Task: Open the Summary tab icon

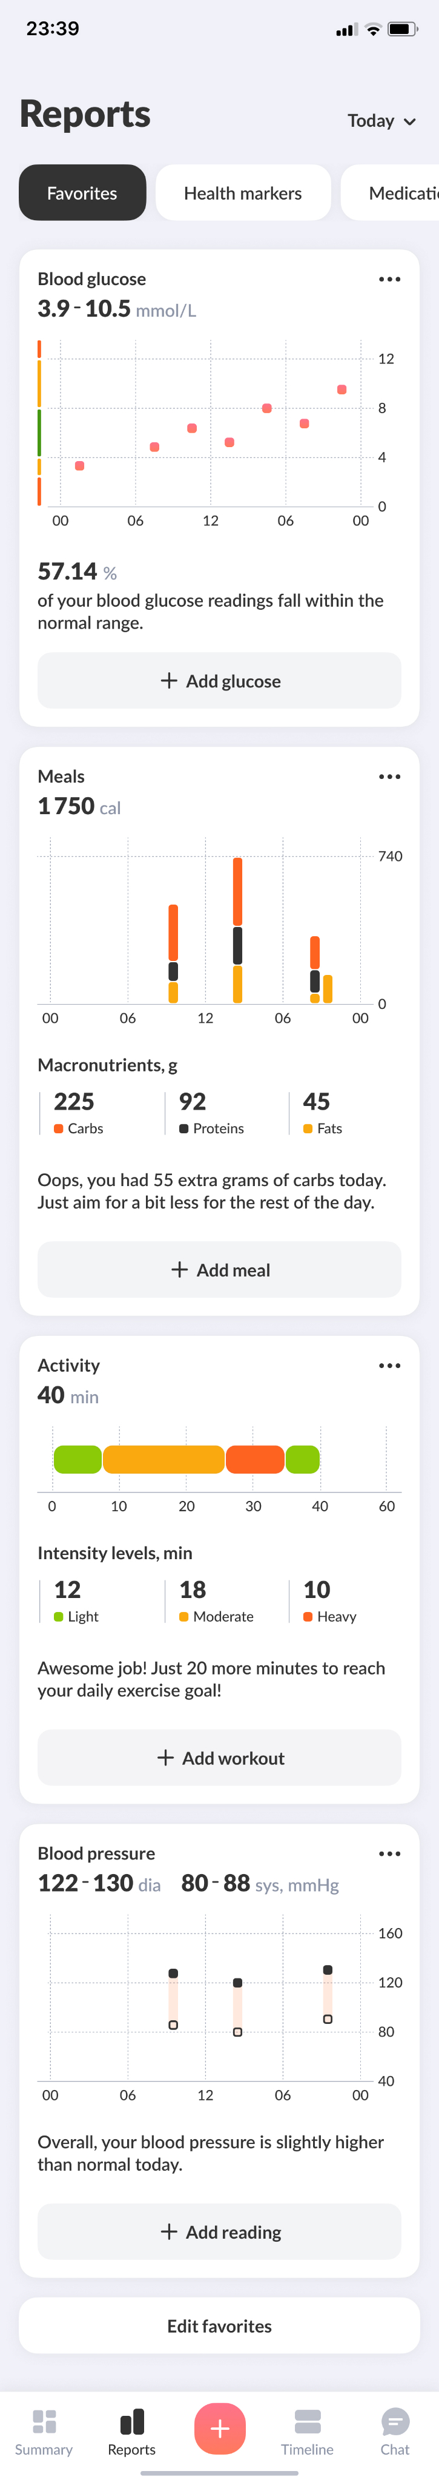Action: coord(44,2420)
